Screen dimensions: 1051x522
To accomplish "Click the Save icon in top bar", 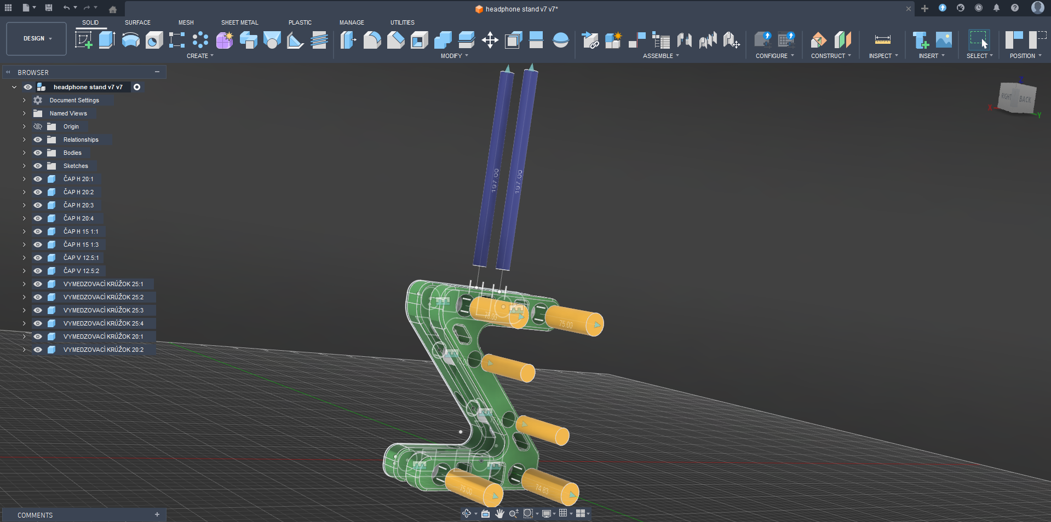I will pyautogui.click(x=49, y=8).
